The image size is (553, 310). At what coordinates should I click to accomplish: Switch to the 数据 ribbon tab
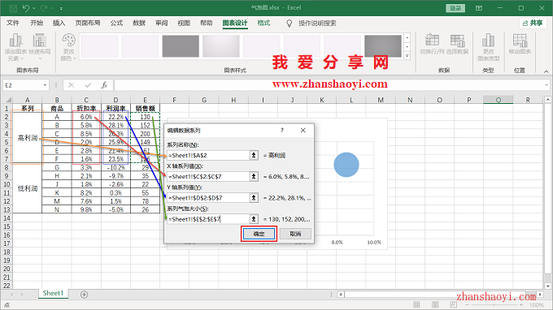tap(139, 23)
